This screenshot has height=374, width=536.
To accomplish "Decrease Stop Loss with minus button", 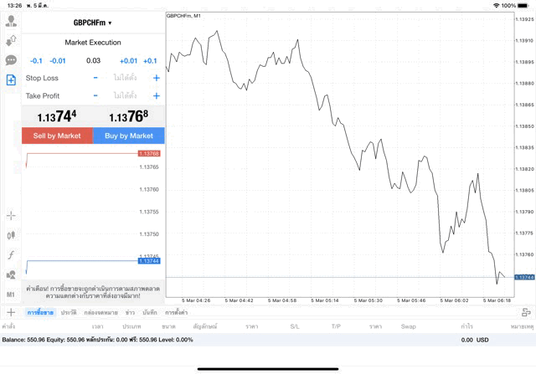I will 95,78.
